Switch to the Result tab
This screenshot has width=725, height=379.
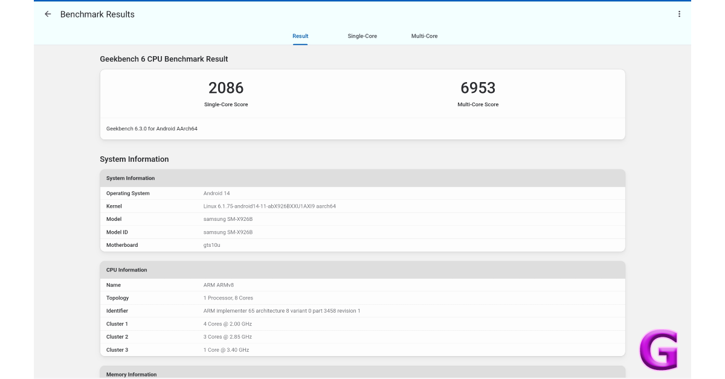coord(300,36)
